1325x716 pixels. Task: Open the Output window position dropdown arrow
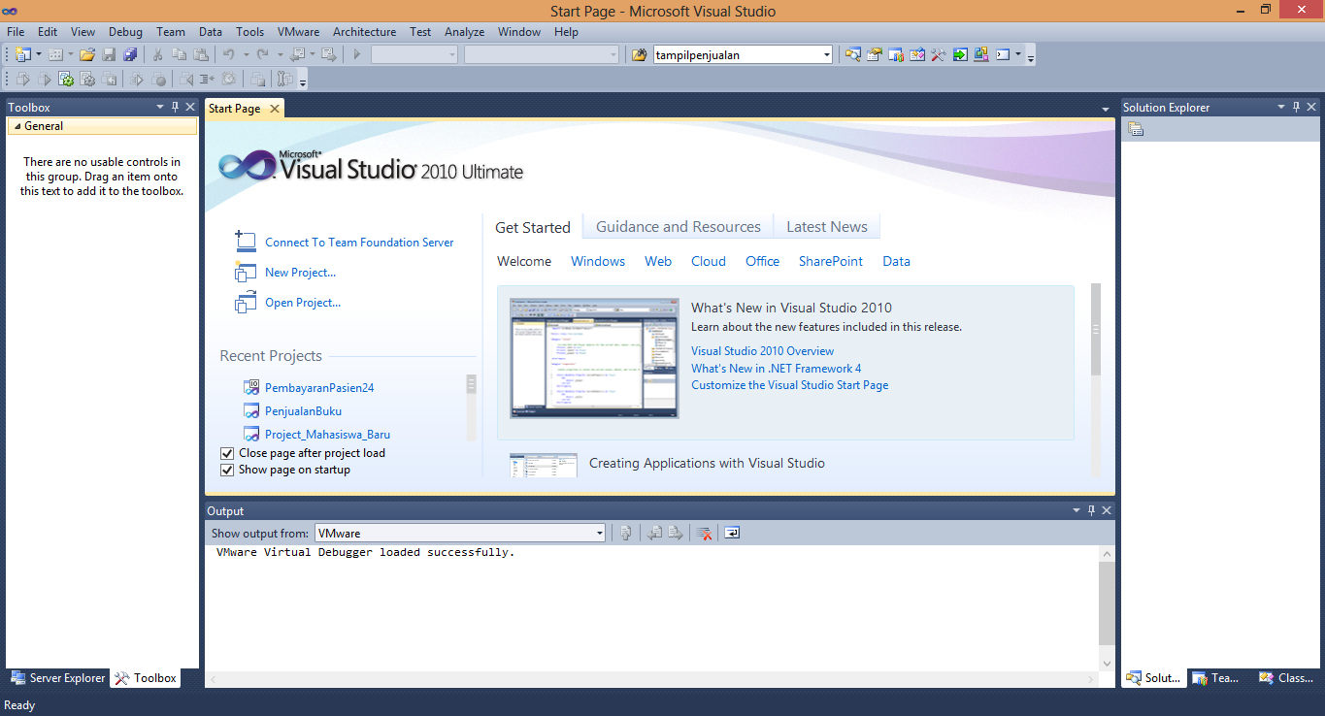(1077, 510)
